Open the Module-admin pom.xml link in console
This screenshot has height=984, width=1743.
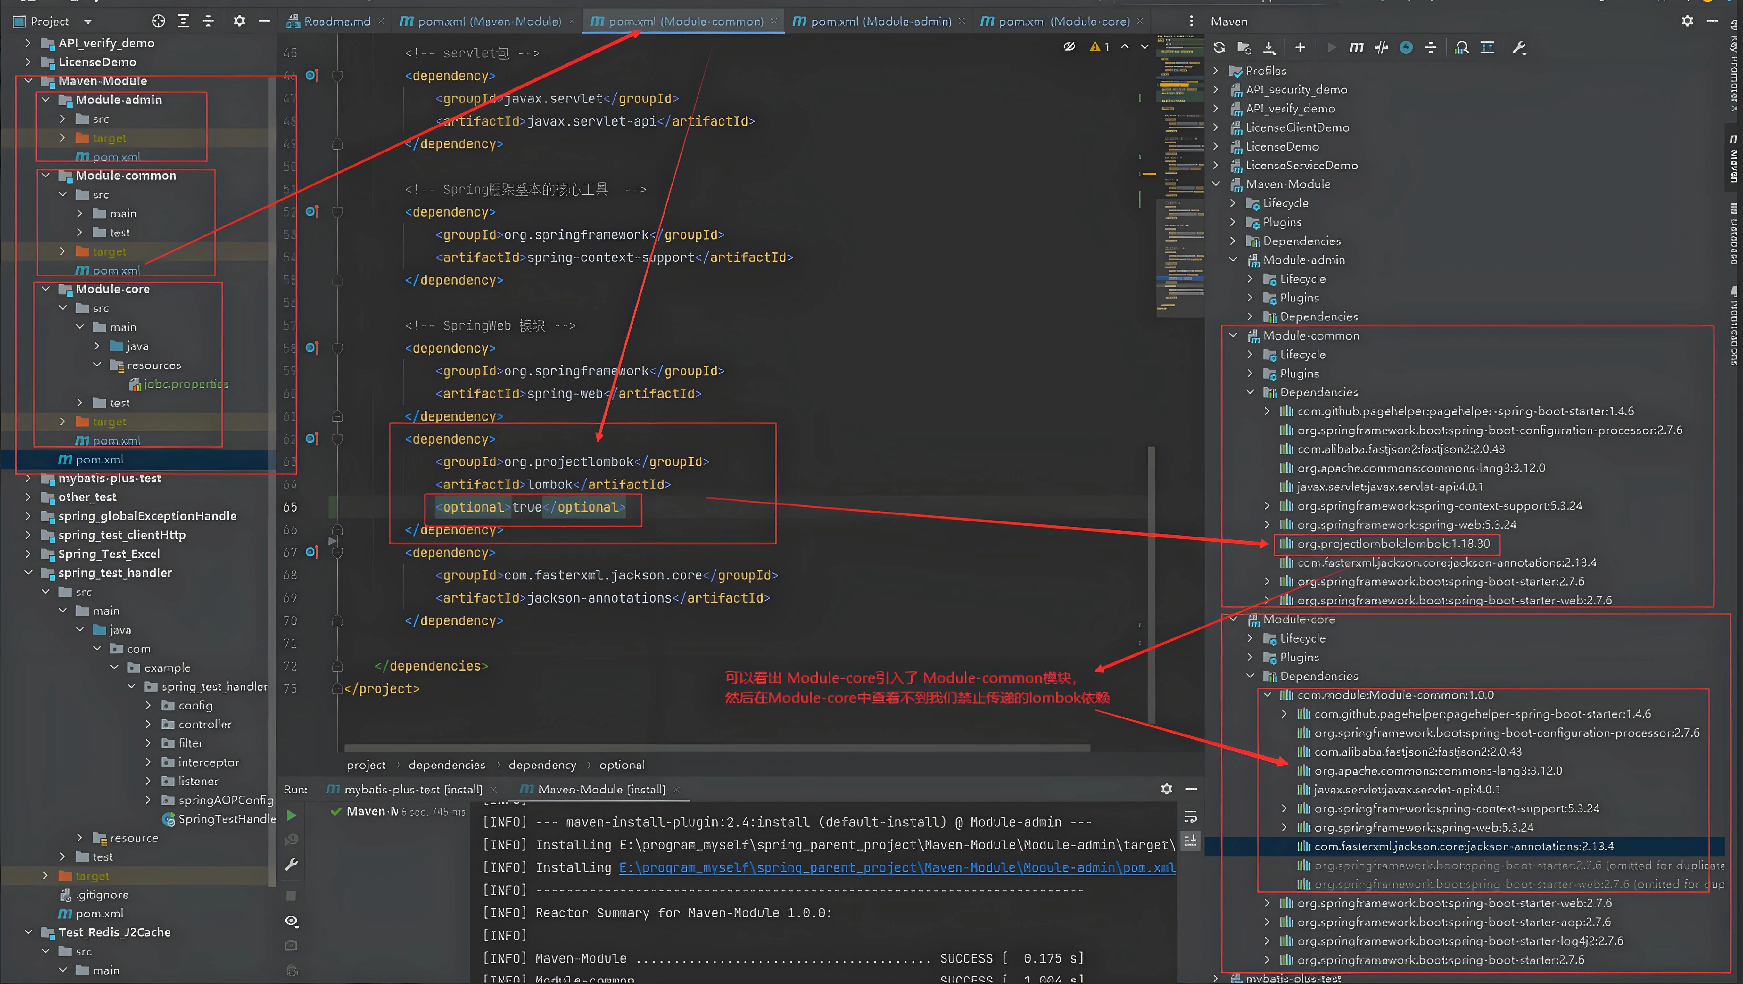(896, 868)
